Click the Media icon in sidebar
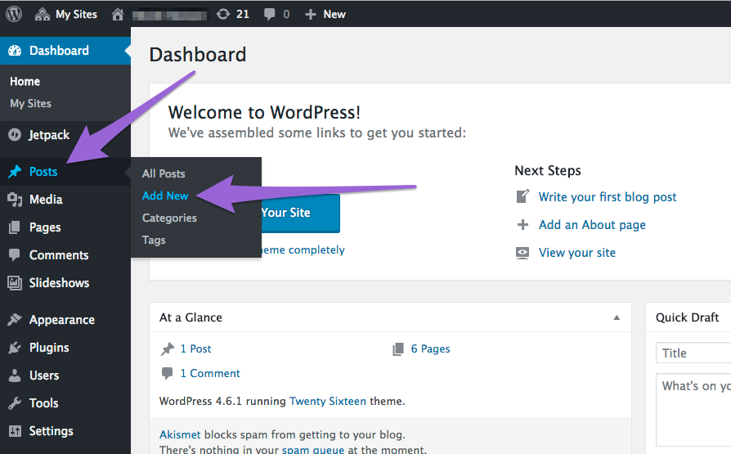This screenshot has width=731, height=454. click(x=15, y=200)
